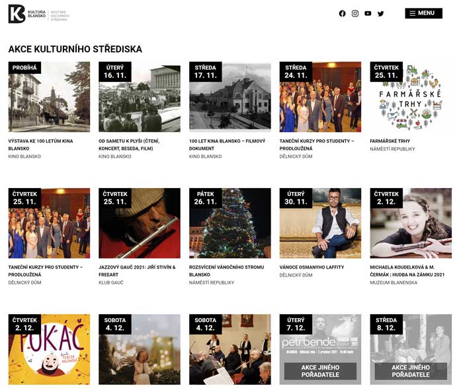Click the Od sametu k plyši title link
Image resolution: width=463 pixels, height=388 pixels.
[129, 145]
